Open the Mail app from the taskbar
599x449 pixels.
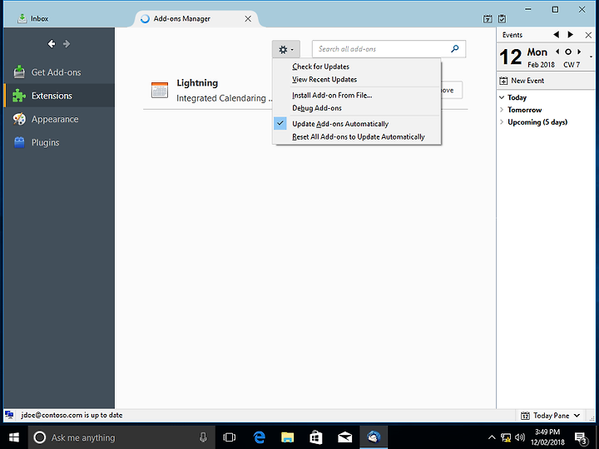point(345,437)
